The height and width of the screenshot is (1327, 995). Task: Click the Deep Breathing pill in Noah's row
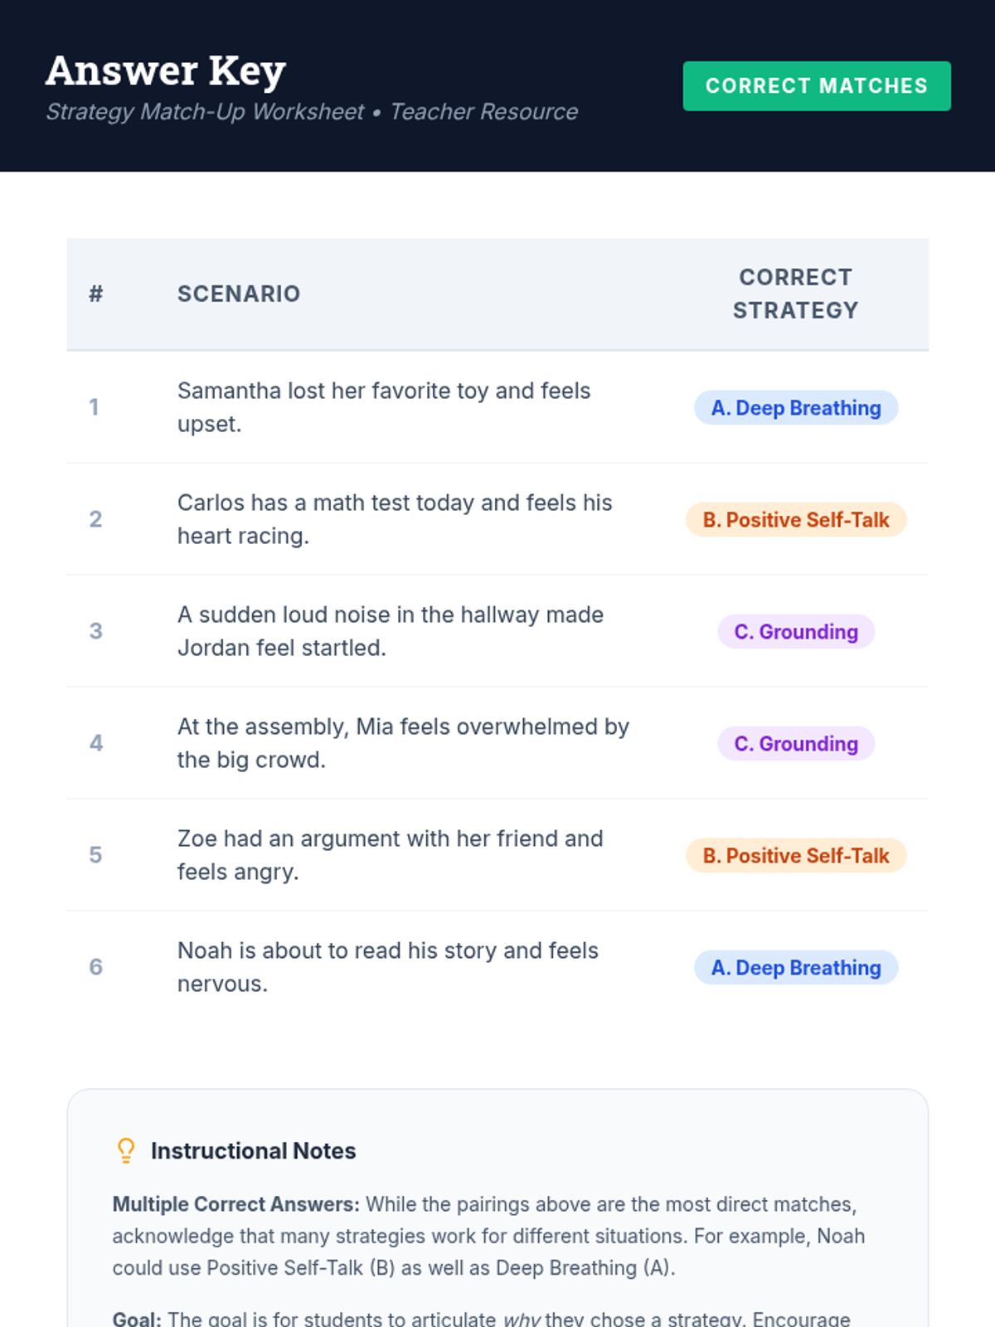[796, 968]
